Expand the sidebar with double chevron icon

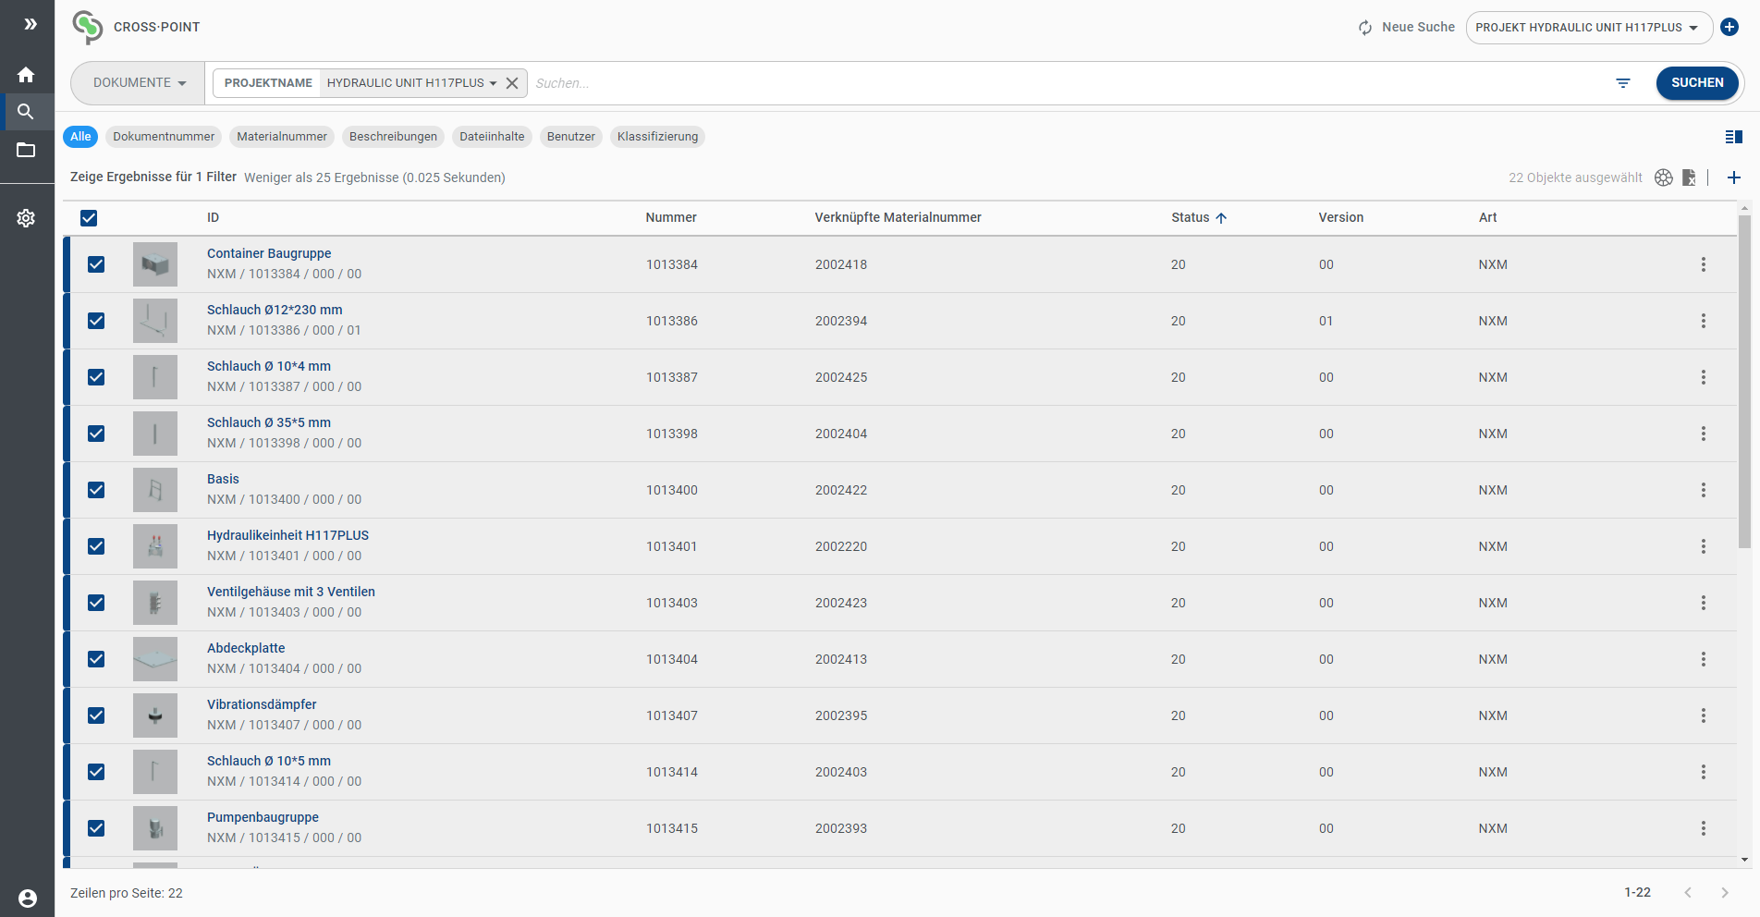click(31, 24)
